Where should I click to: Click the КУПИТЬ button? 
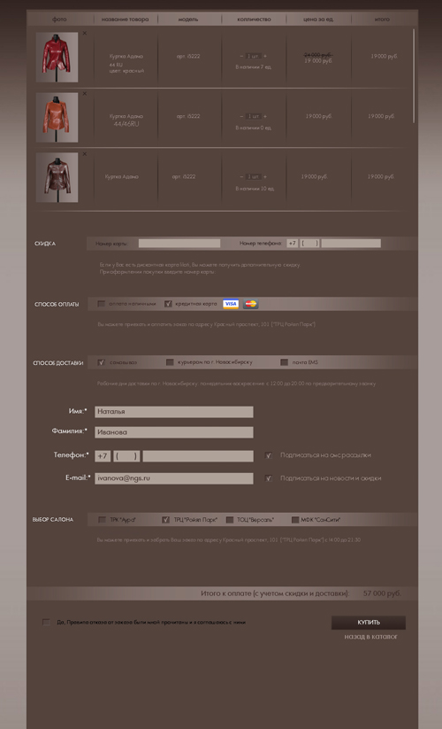[369, 623]
